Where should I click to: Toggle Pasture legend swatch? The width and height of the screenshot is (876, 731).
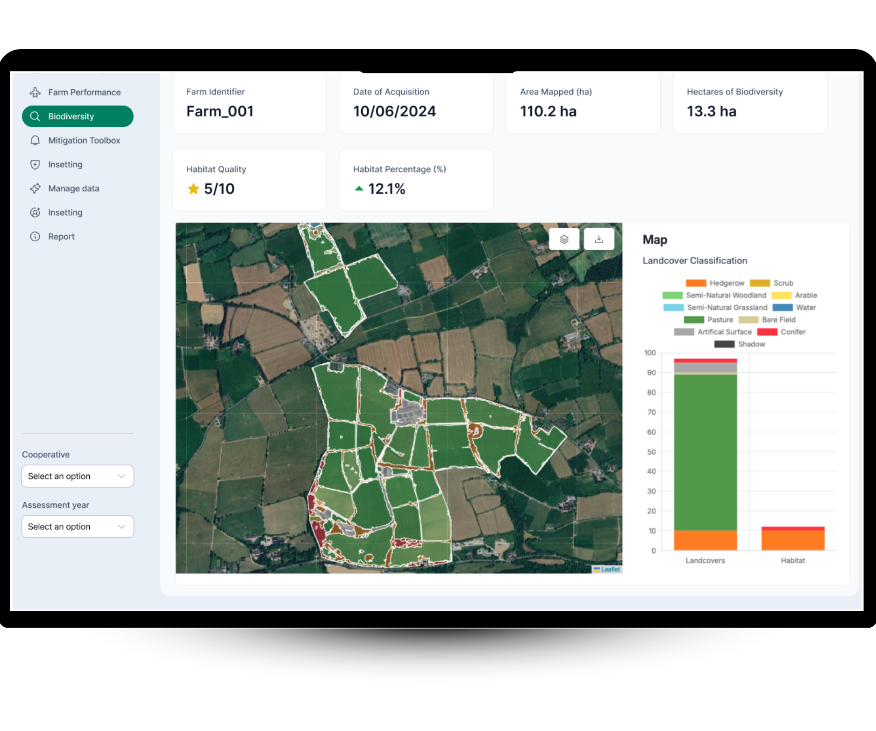click(694, 319)
